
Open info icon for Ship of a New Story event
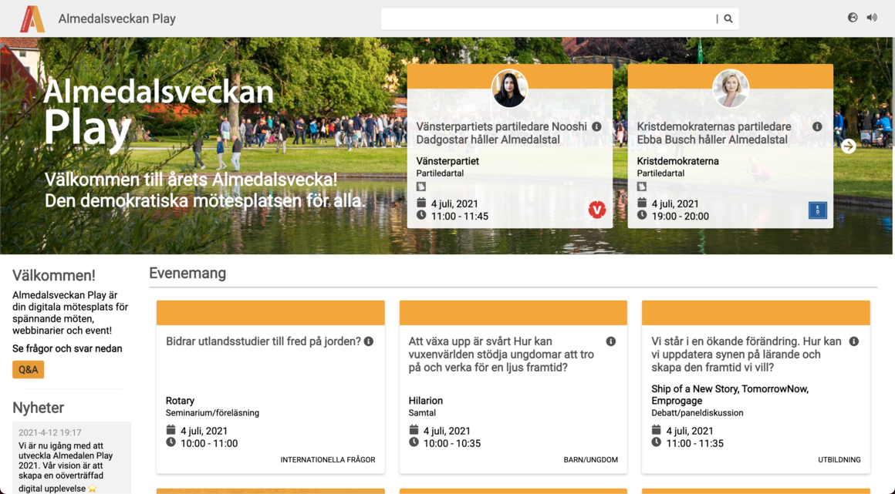[854, 341]
